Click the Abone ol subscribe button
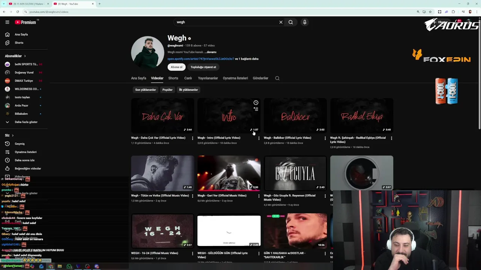The image size is (481, 270). 176,67
